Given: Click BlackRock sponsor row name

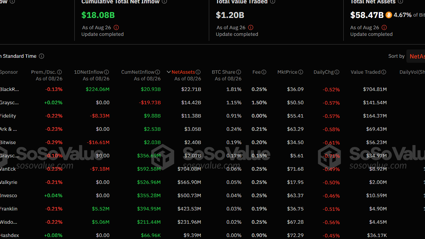Looking at the screenshot, I should [9, 89].
